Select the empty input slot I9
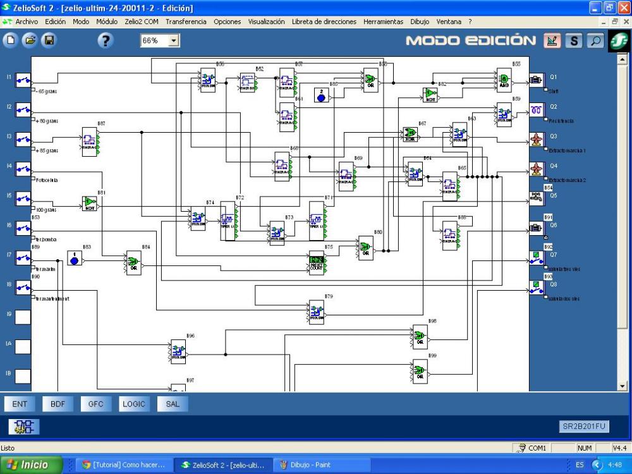The width and height of the screenshot is (632, 474). [23, 317]
